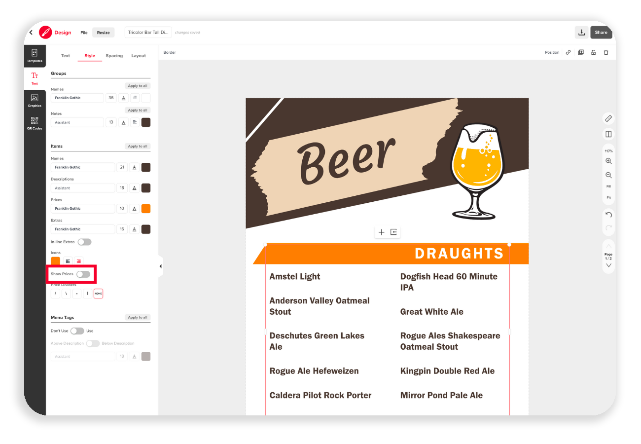Select the vertical bar price divider
This screenshot has height=444, width=641.
pyautogui.click(x=88, y=294)
